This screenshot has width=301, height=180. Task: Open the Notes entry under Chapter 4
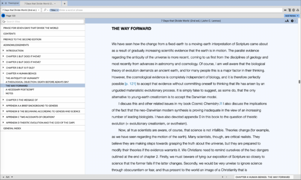9,93
